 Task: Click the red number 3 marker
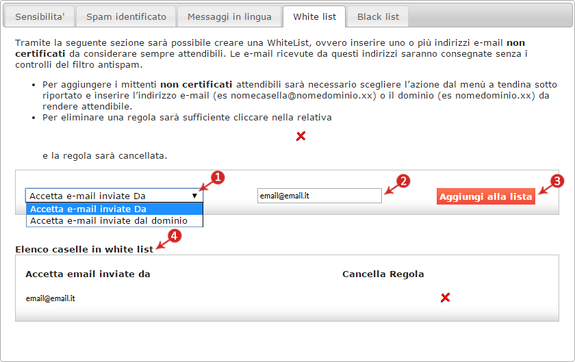click(557, 181)
